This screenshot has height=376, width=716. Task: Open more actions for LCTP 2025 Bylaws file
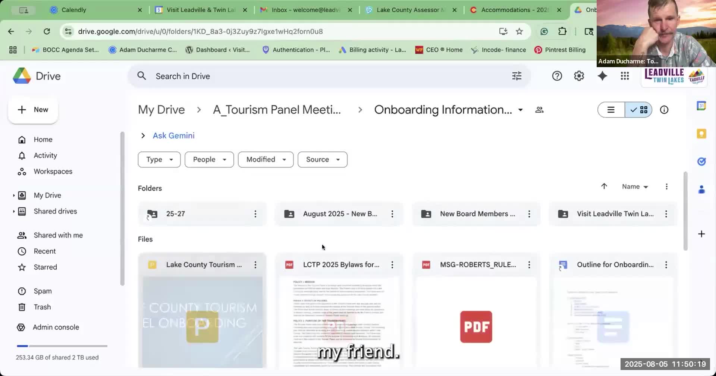tap(392, 264)
